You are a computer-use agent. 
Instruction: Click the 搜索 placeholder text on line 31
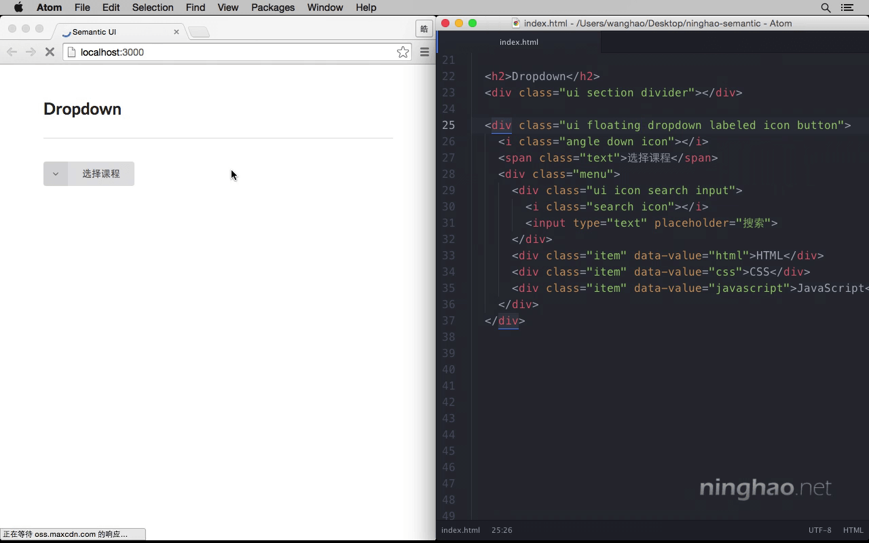tap(753, 223)
